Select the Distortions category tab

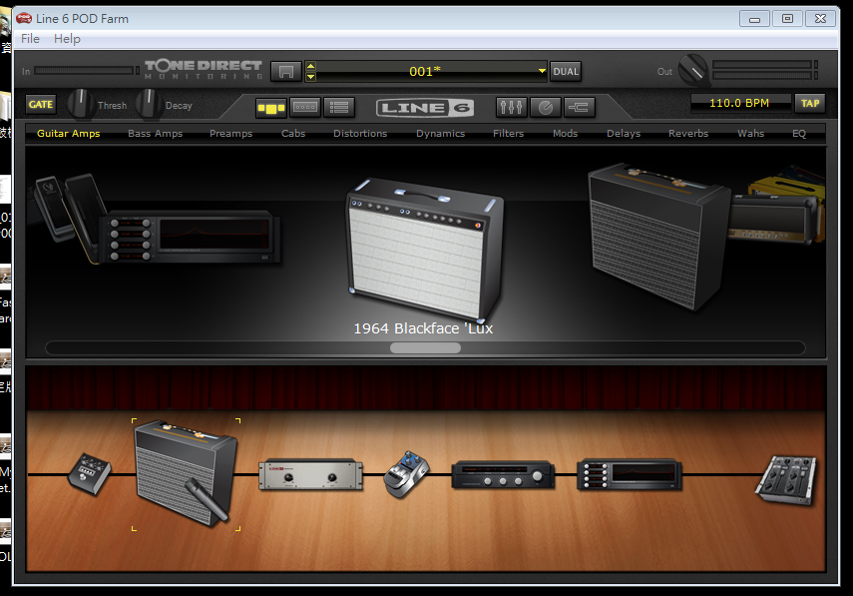360,134
